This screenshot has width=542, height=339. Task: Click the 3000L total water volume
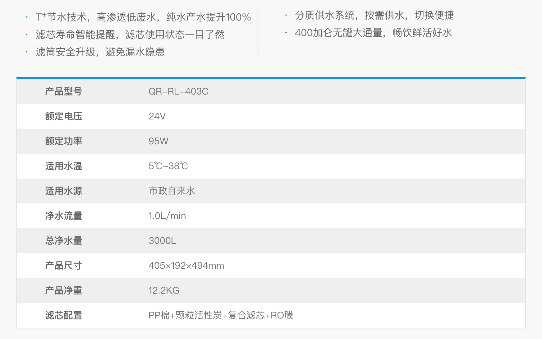[x=162, y=241]
